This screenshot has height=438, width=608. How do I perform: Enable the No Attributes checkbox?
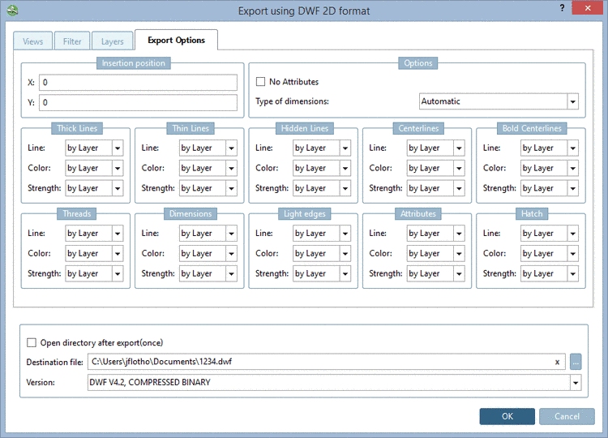pyautogui.click(x=261, y=82)
